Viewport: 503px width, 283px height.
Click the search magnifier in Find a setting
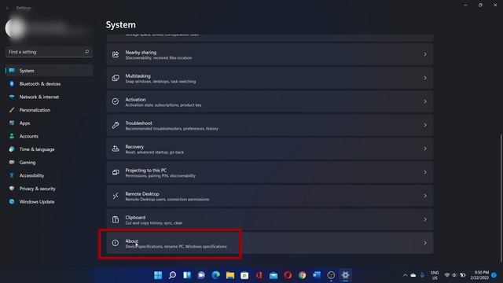point(87,52)
